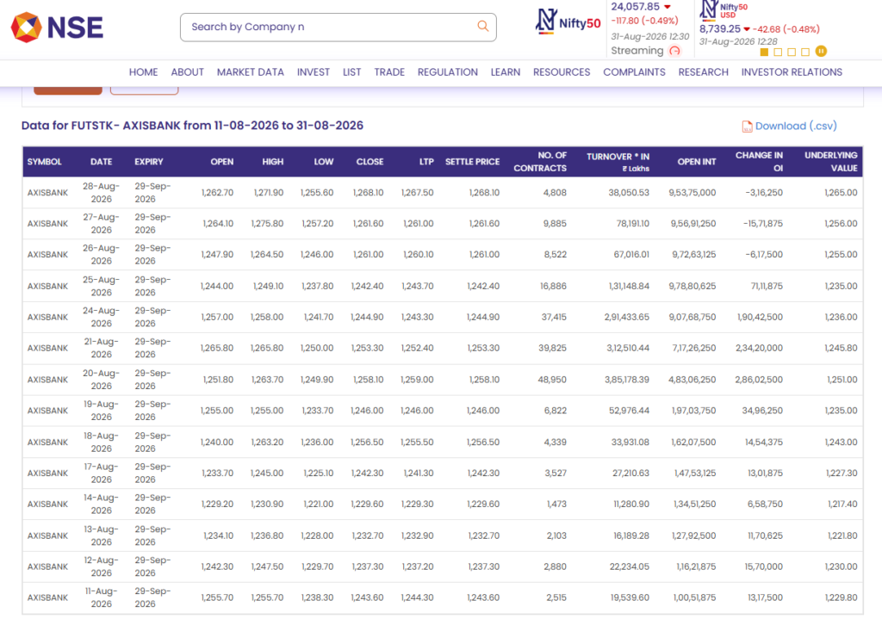Click the 28-Aug-2026 date cell
The width and height of the screenshot is (882, 625).
tap(102, 193)
